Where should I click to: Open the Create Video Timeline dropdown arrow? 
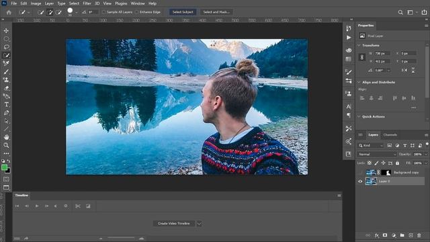199,224
